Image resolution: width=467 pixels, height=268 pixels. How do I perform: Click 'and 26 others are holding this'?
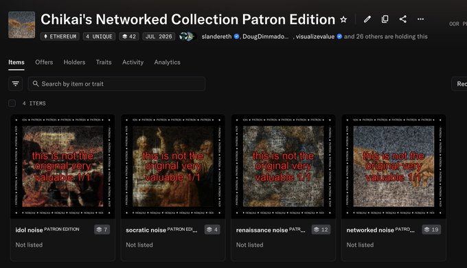pos(386,36)
